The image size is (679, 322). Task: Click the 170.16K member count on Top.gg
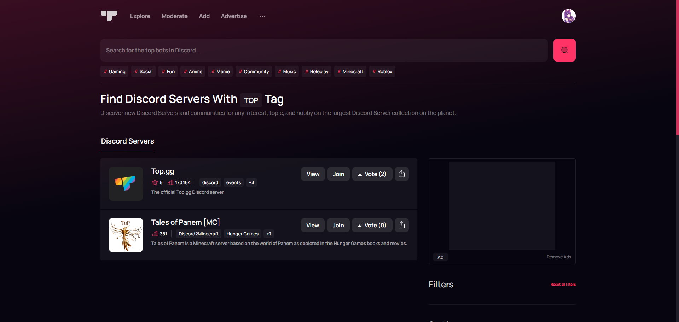click(x=179, y=182)
